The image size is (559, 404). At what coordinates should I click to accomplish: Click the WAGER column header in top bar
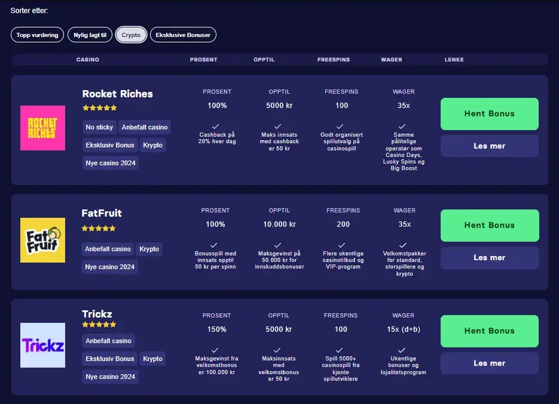[392, 60]
